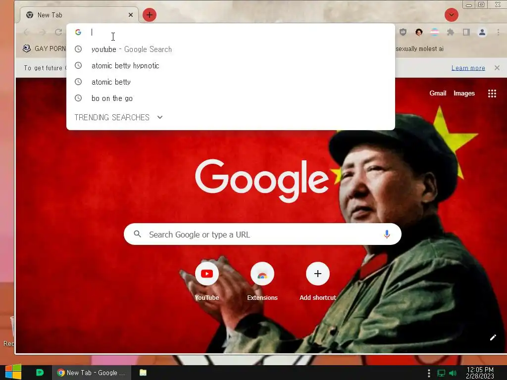Open the rightmost bookmark on bookmarks bar
Image resolution: width=507 pixels, height=380 pixels.
point(419,49)
